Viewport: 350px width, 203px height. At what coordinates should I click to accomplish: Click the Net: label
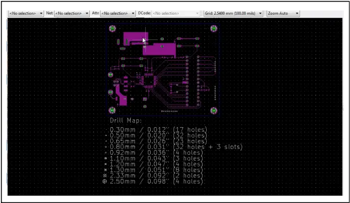[49, 13]
